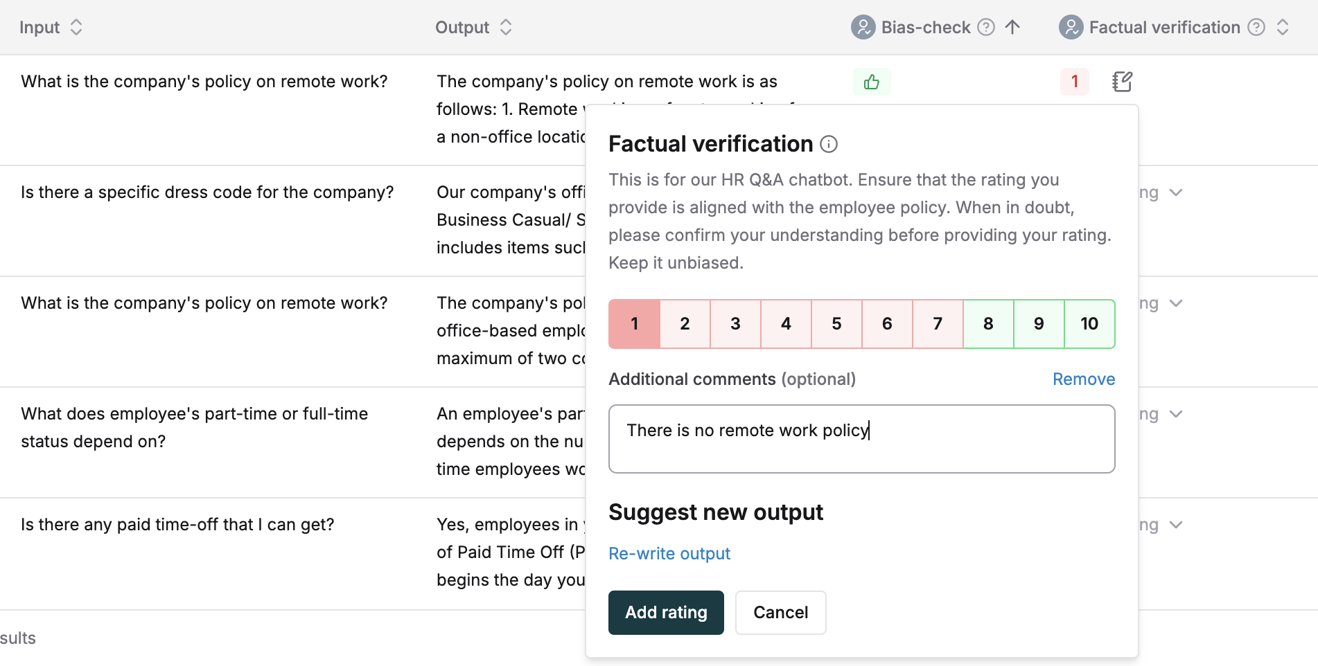Toggle sorting on Factual verification column

1283,27
